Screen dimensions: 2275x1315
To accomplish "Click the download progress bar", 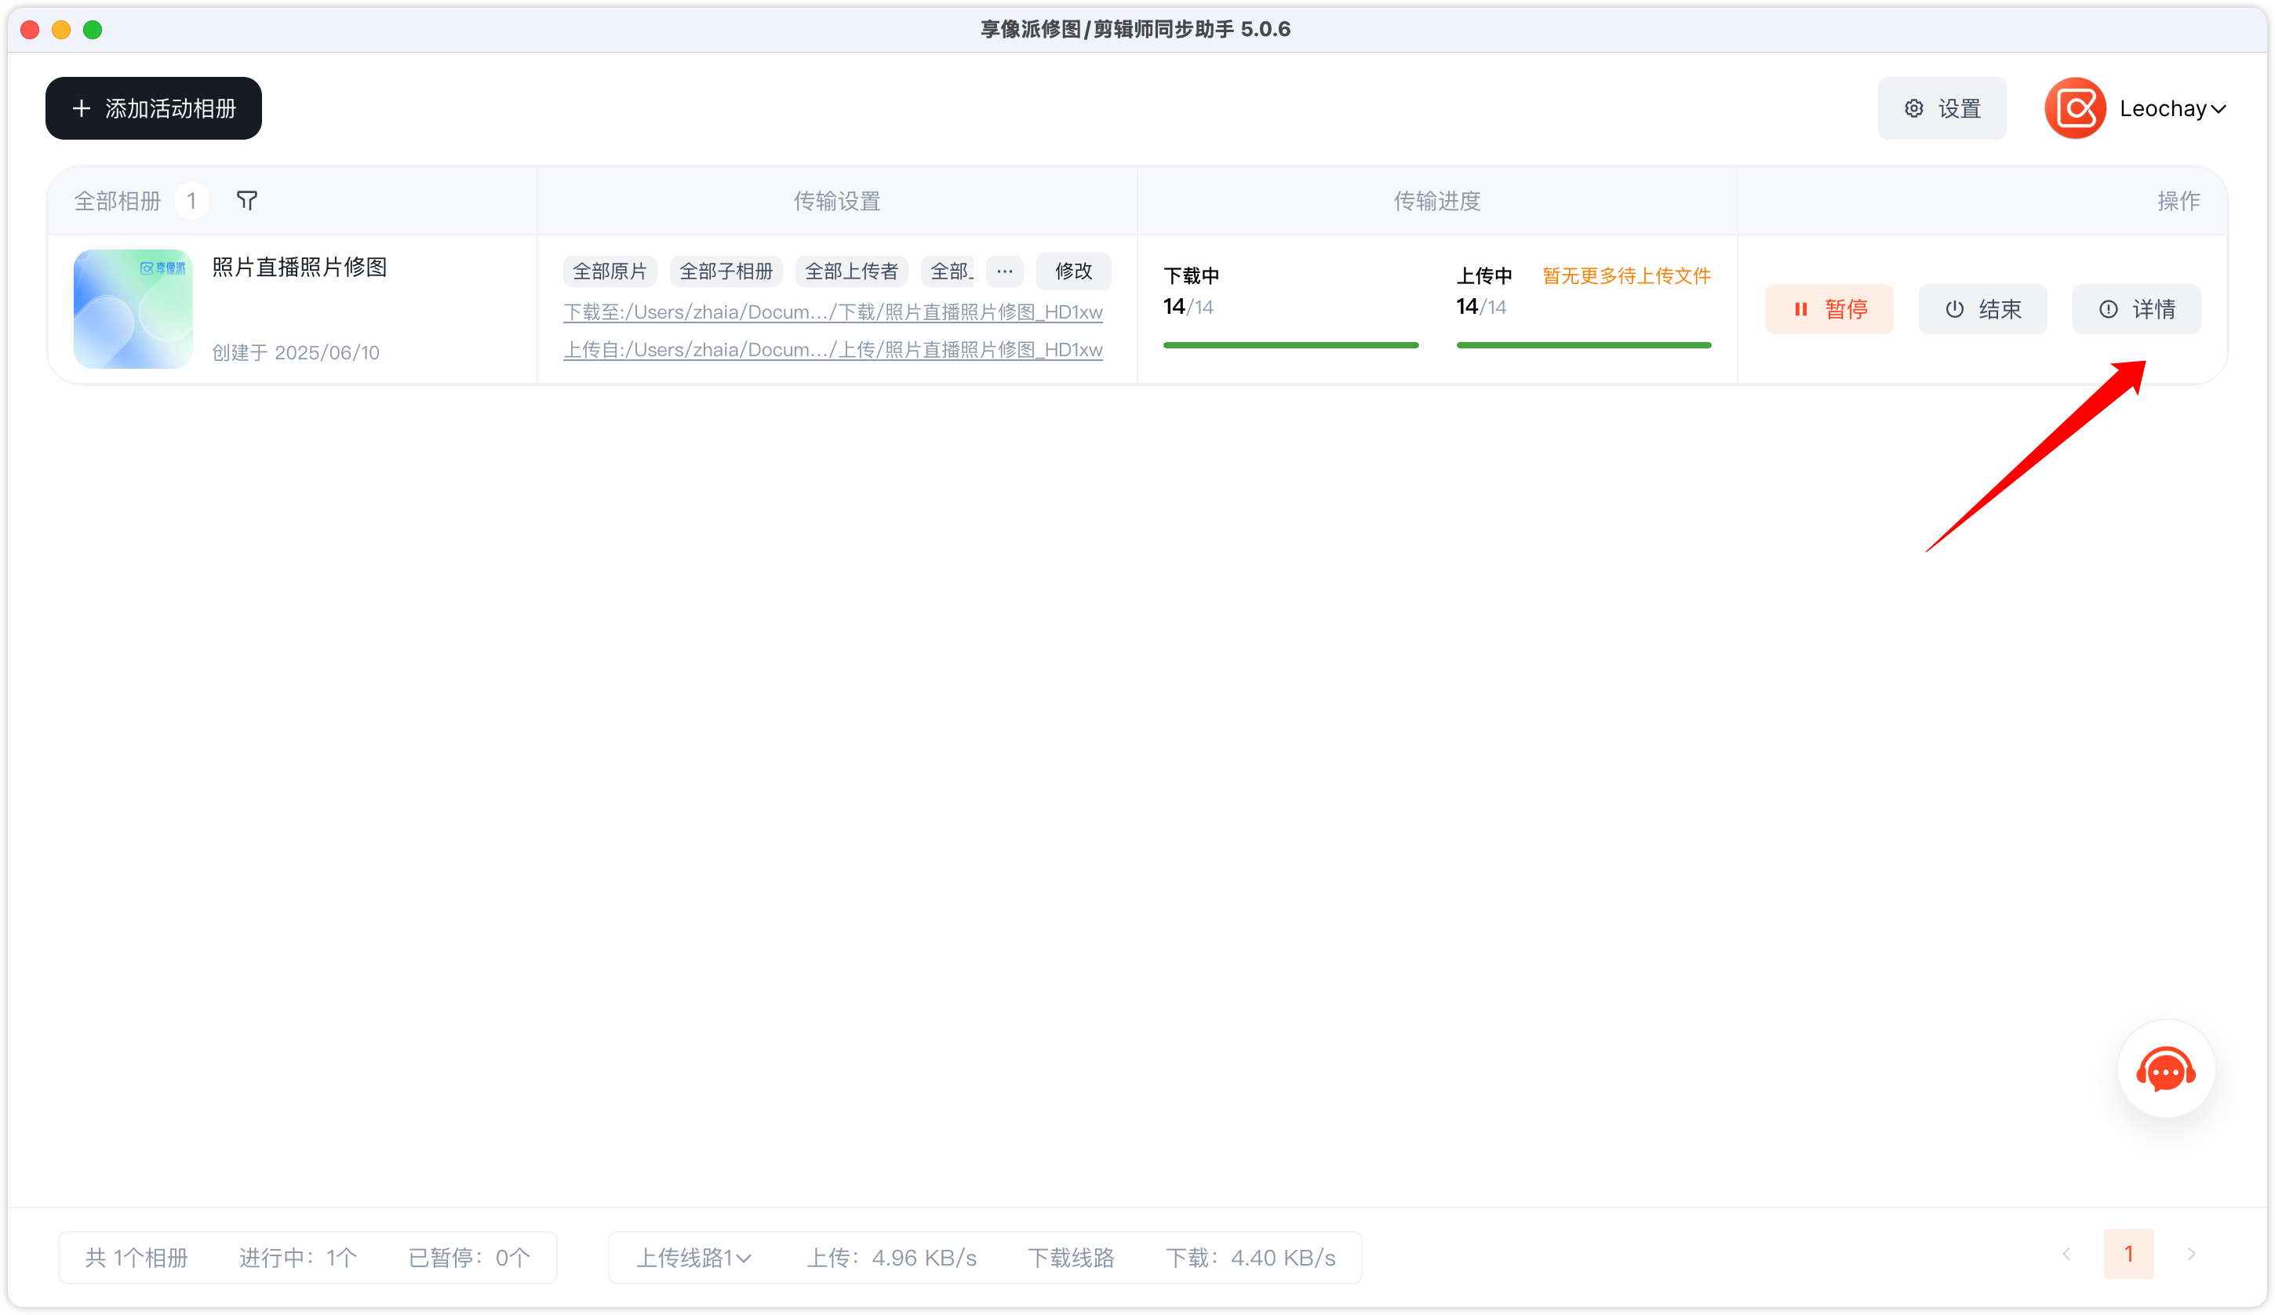I will point(1291,345).
